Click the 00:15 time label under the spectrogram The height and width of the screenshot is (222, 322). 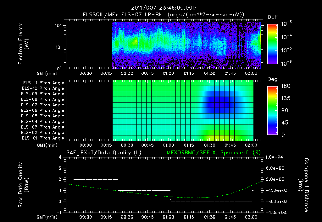[106, 73]
